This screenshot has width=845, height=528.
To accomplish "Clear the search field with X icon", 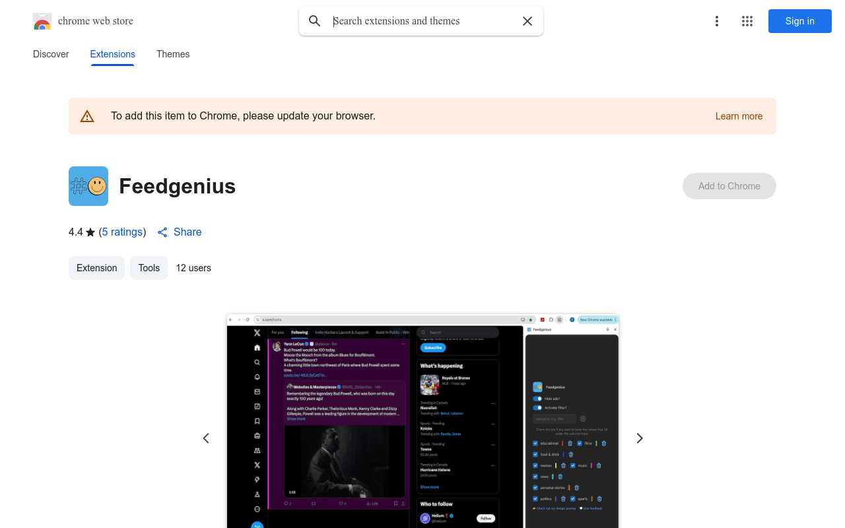I will tap(527, 21).
